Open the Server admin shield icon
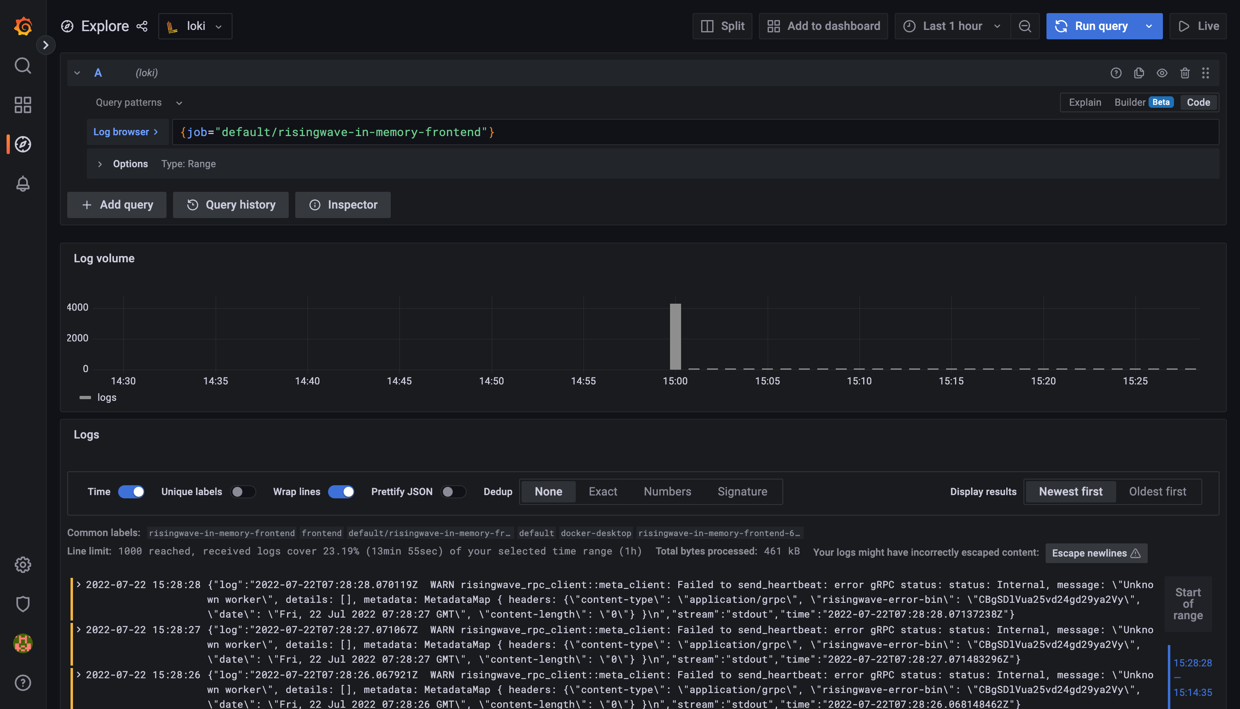 click(x=23, y=604)
